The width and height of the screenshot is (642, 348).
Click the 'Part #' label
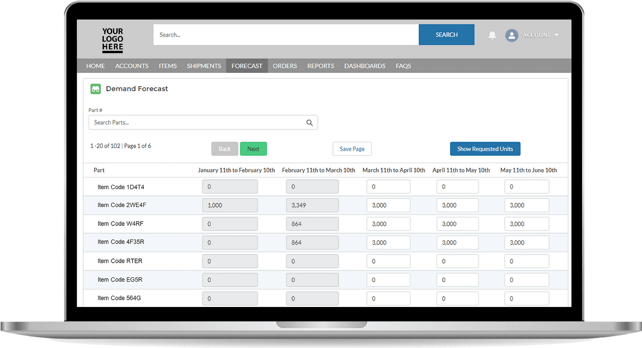tap(95, 110)
